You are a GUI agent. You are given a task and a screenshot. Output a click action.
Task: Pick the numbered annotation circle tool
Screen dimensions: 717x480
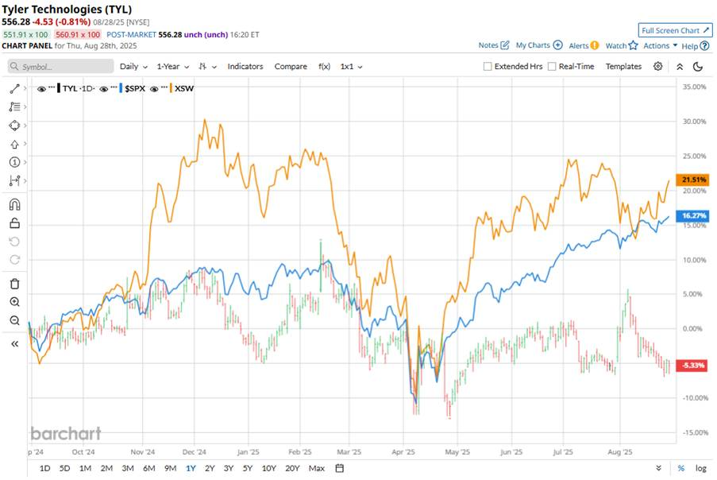14,162
